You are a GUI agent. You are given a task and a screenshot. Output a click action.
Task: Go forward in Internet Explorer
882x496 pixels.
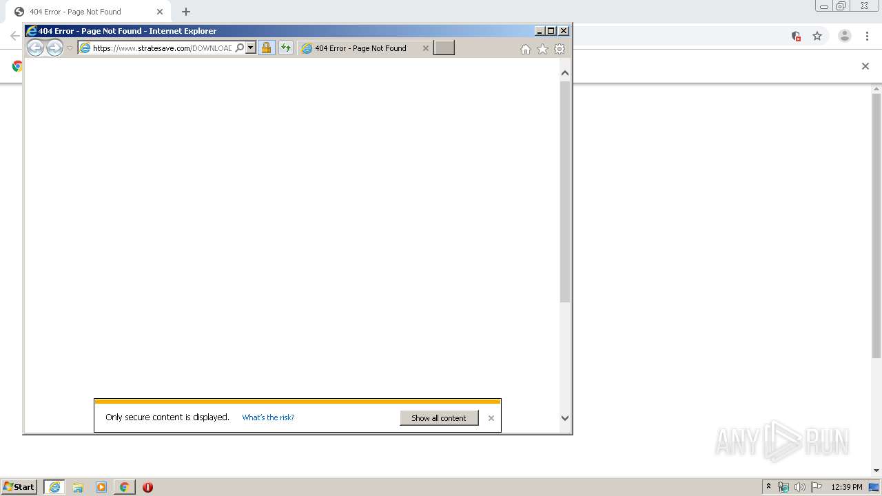(x=54, y=48)
